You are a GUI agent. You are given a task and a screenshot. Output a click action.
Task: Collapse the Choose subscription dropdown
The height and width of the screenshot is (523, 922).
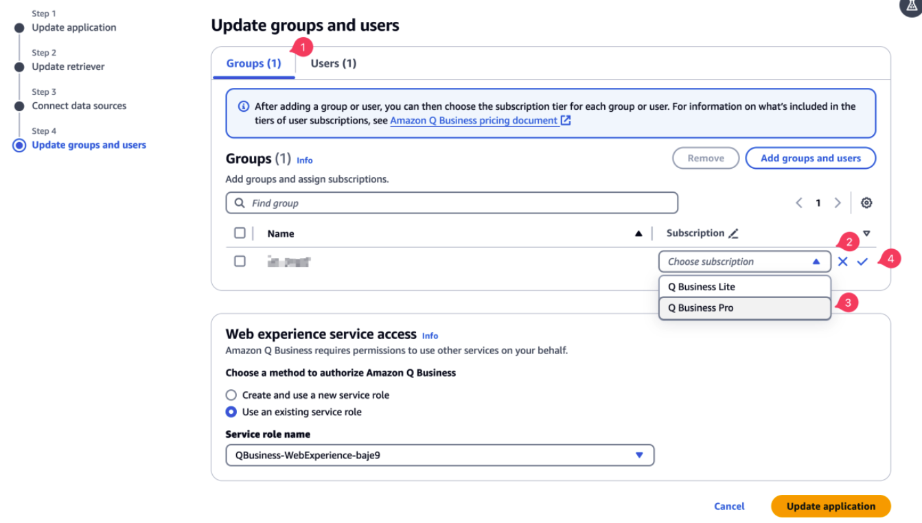click(x=745, y=261)
